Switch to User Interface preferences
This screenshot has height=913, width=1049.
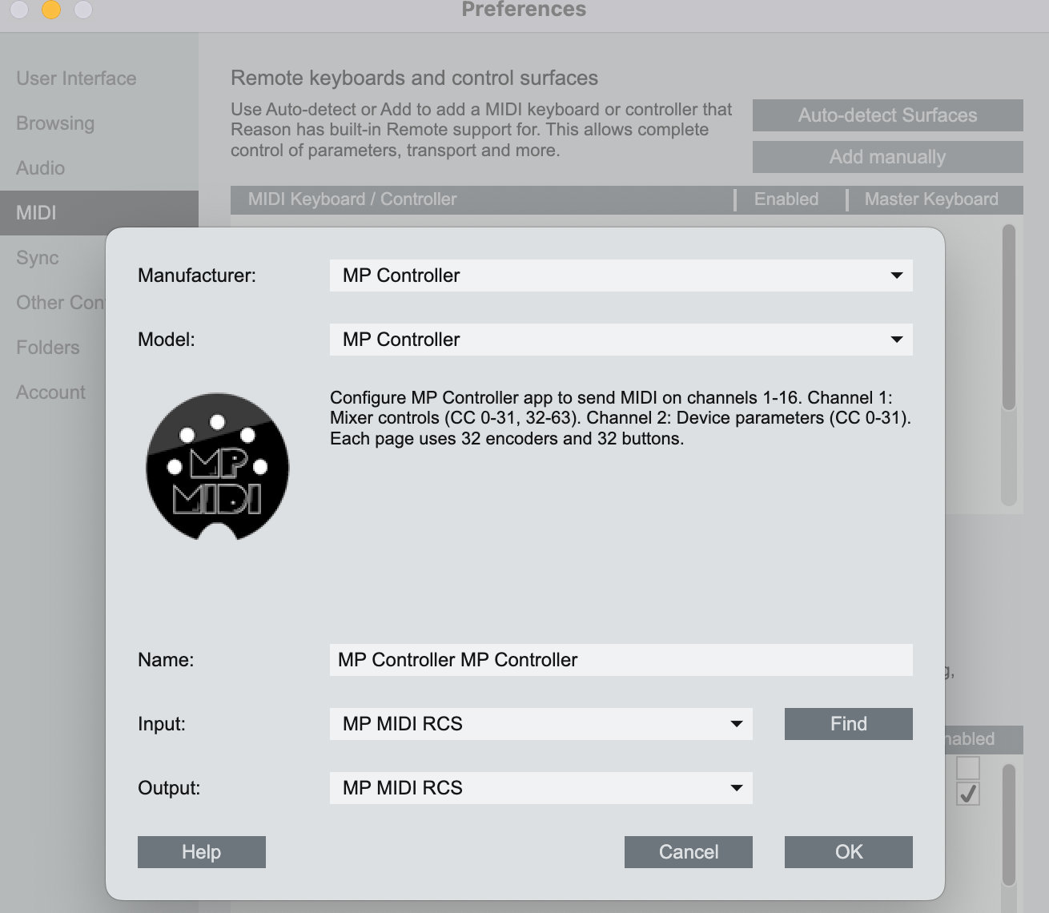coord(76,78)
